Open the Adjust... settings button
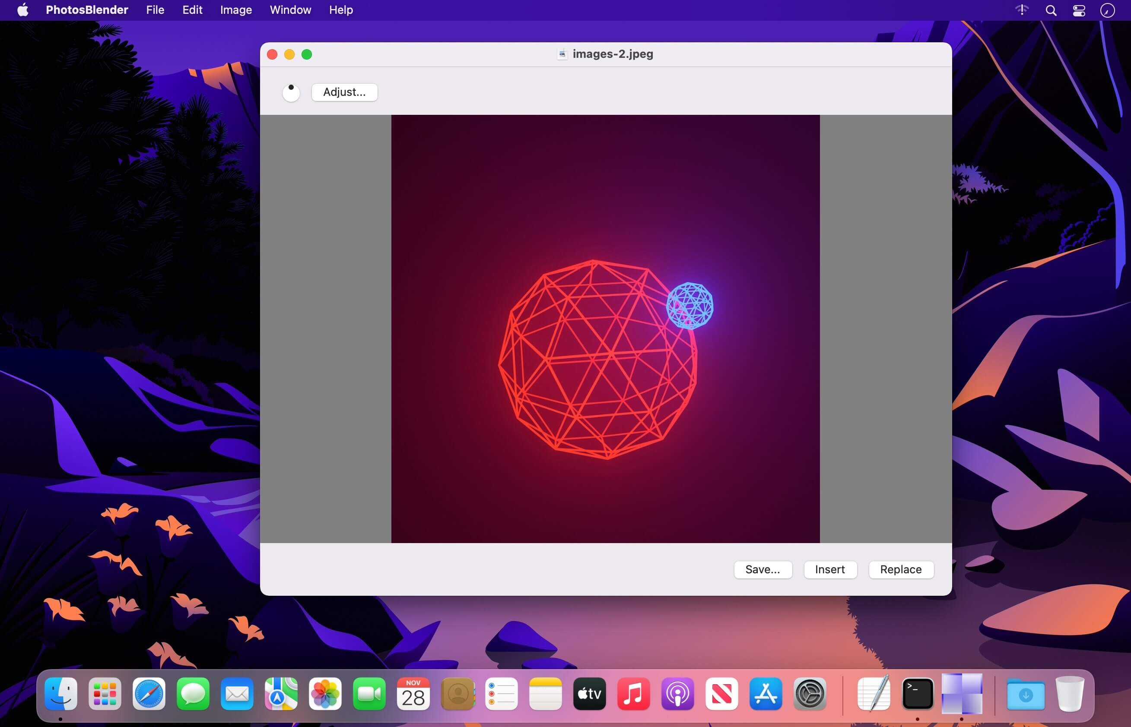Viewport: 1131px width, 727px height. click(x=344, y=92)
